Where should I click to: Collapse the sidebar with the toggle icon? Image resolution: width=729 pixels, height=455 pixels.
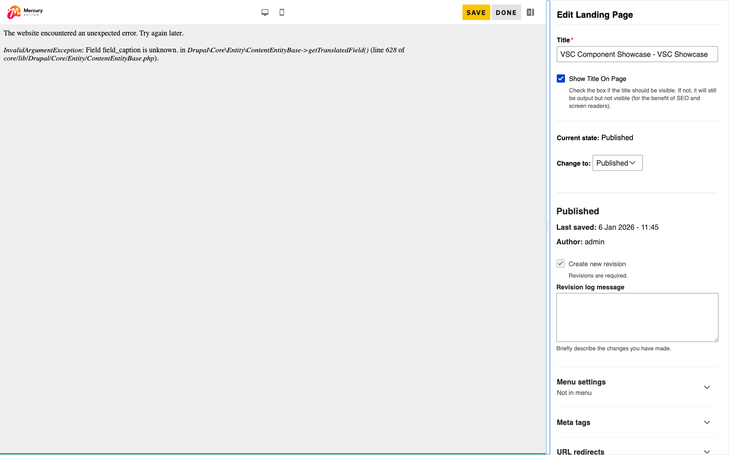530,12
